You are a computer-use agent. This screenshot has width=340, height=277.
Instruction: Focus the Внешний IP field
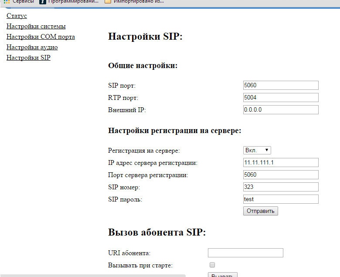pos(281,109)
